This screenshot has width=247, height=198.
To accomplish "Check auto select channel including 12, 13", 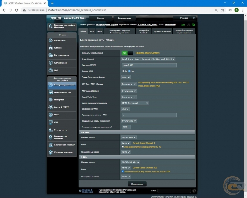I will pos(123,147).
